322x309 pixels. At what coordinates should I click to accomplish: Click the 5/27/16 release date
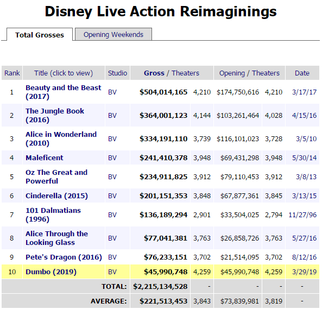tap(304, 238)
